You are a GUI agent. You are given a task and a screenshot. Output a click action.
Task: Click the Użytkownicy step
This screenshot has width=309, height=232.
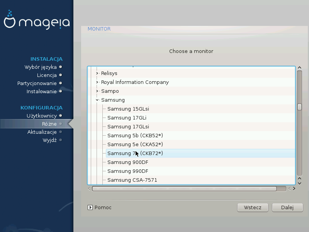point(42,116)
